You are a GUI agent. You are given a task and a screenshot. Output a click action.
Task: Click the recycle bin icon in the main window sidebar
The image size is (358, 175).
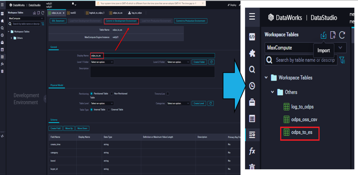2,71
